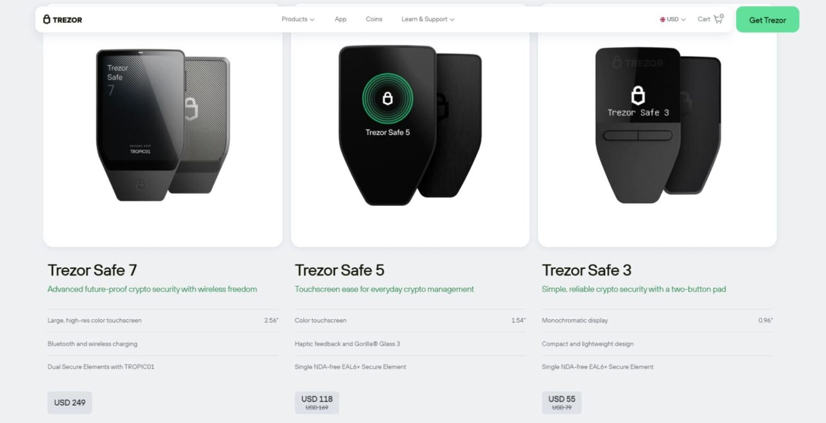This screenshot has width=826, height=423.
Task: Click the green circular lock icon on Safe 5
Action: 388,99
